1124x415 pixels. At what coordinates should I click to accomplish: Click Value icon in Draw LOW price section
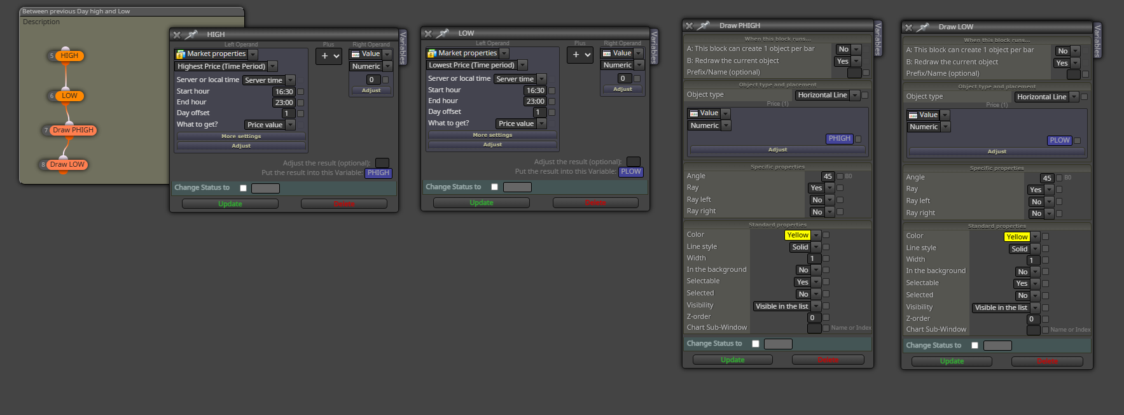point(913,115)
